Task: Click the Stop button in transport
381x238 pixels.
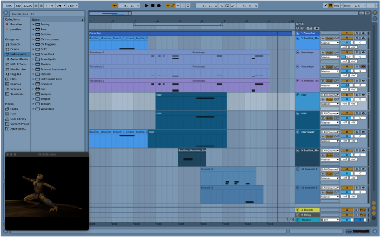Action: click(x=152, y=5)
